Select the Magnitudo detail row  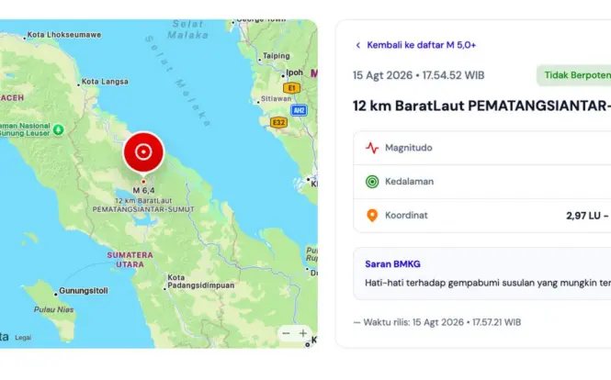482,148
